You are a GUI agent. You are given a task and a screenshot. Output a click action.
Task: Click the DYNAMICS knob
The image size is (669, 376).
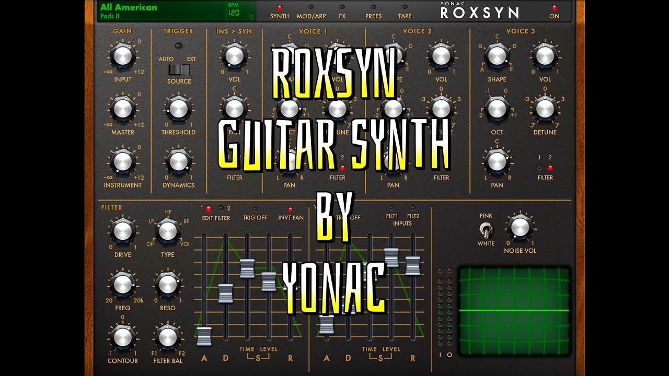(x=178, y=161)
